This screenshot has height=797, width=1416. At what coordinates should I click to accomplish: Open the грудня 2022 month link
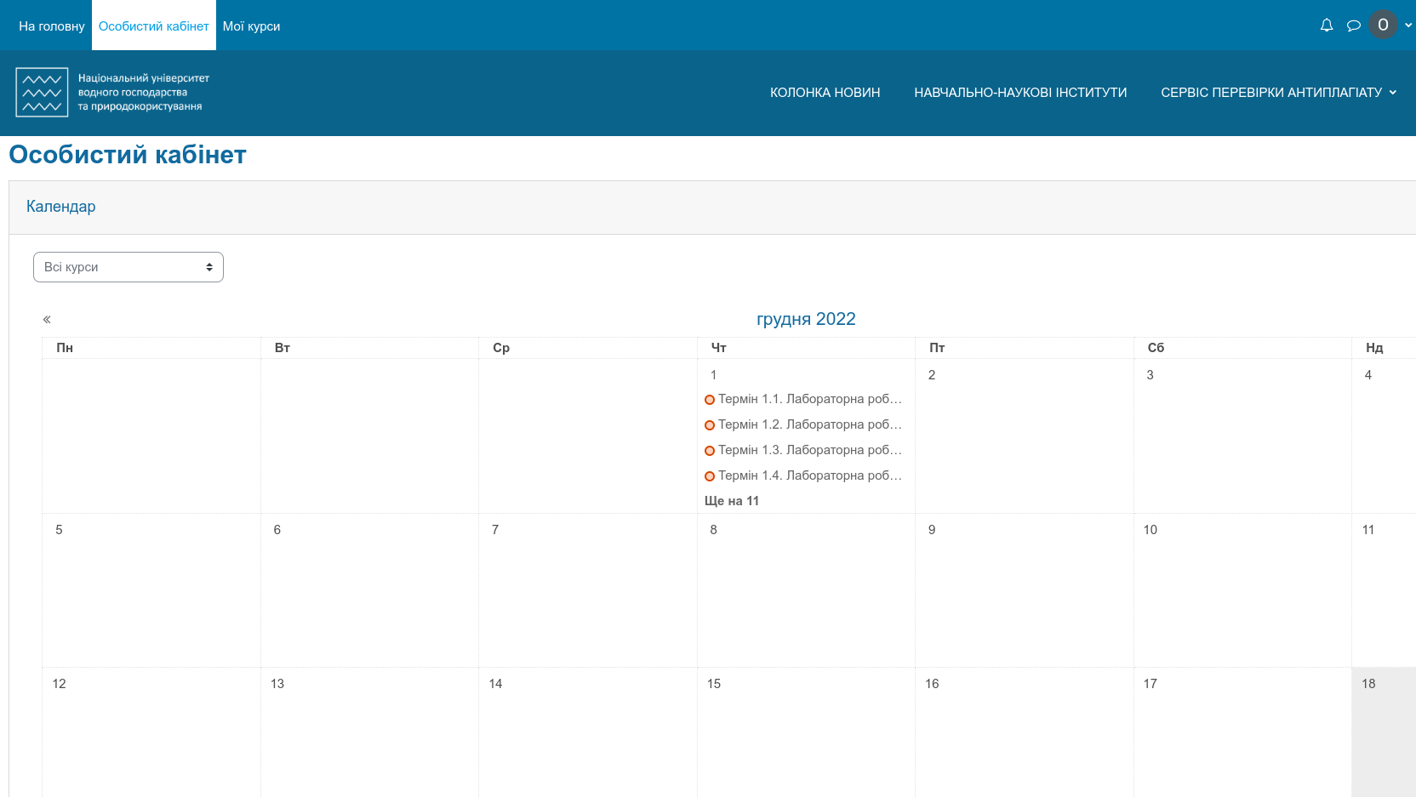coord(805,319)
